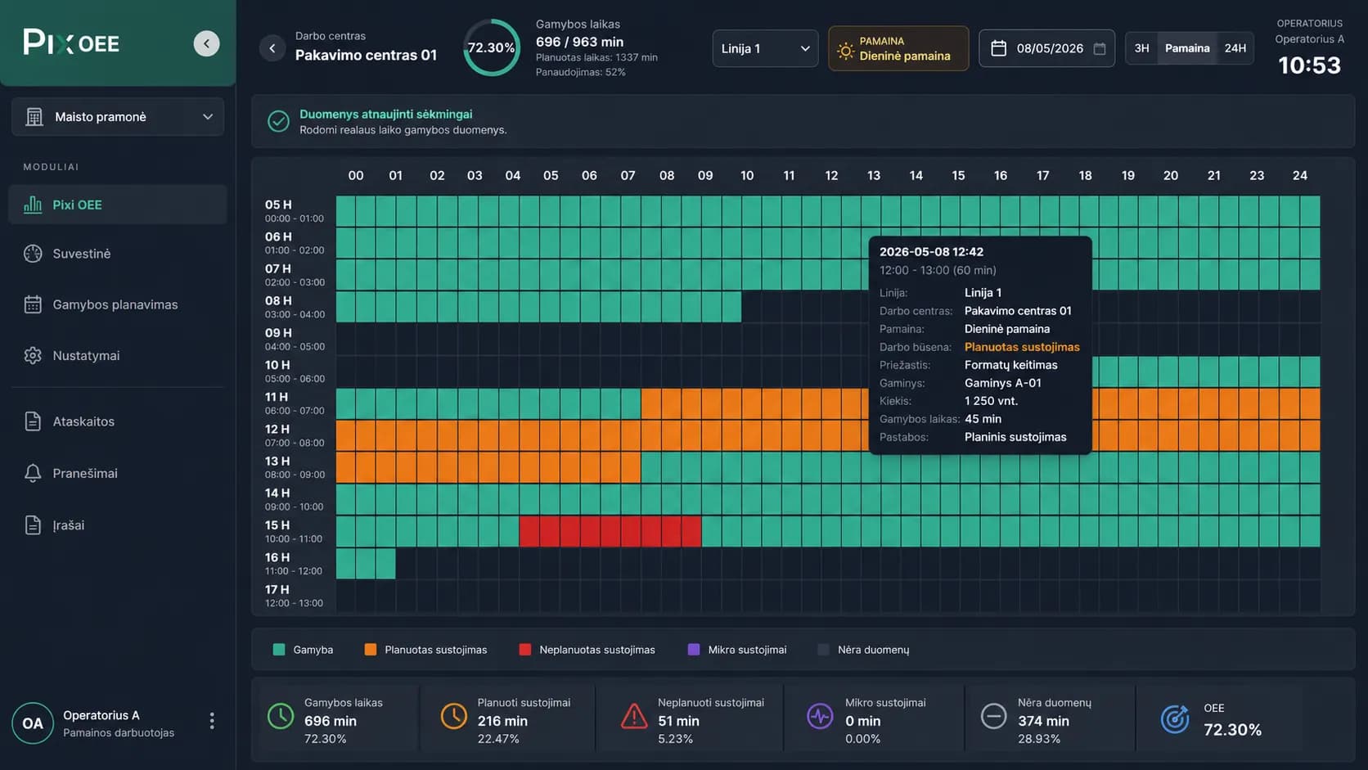Screen dimensions: 1368x770
Task: Click the Neplanuotas sustojimas legend swatch
Action: [525, 650]
